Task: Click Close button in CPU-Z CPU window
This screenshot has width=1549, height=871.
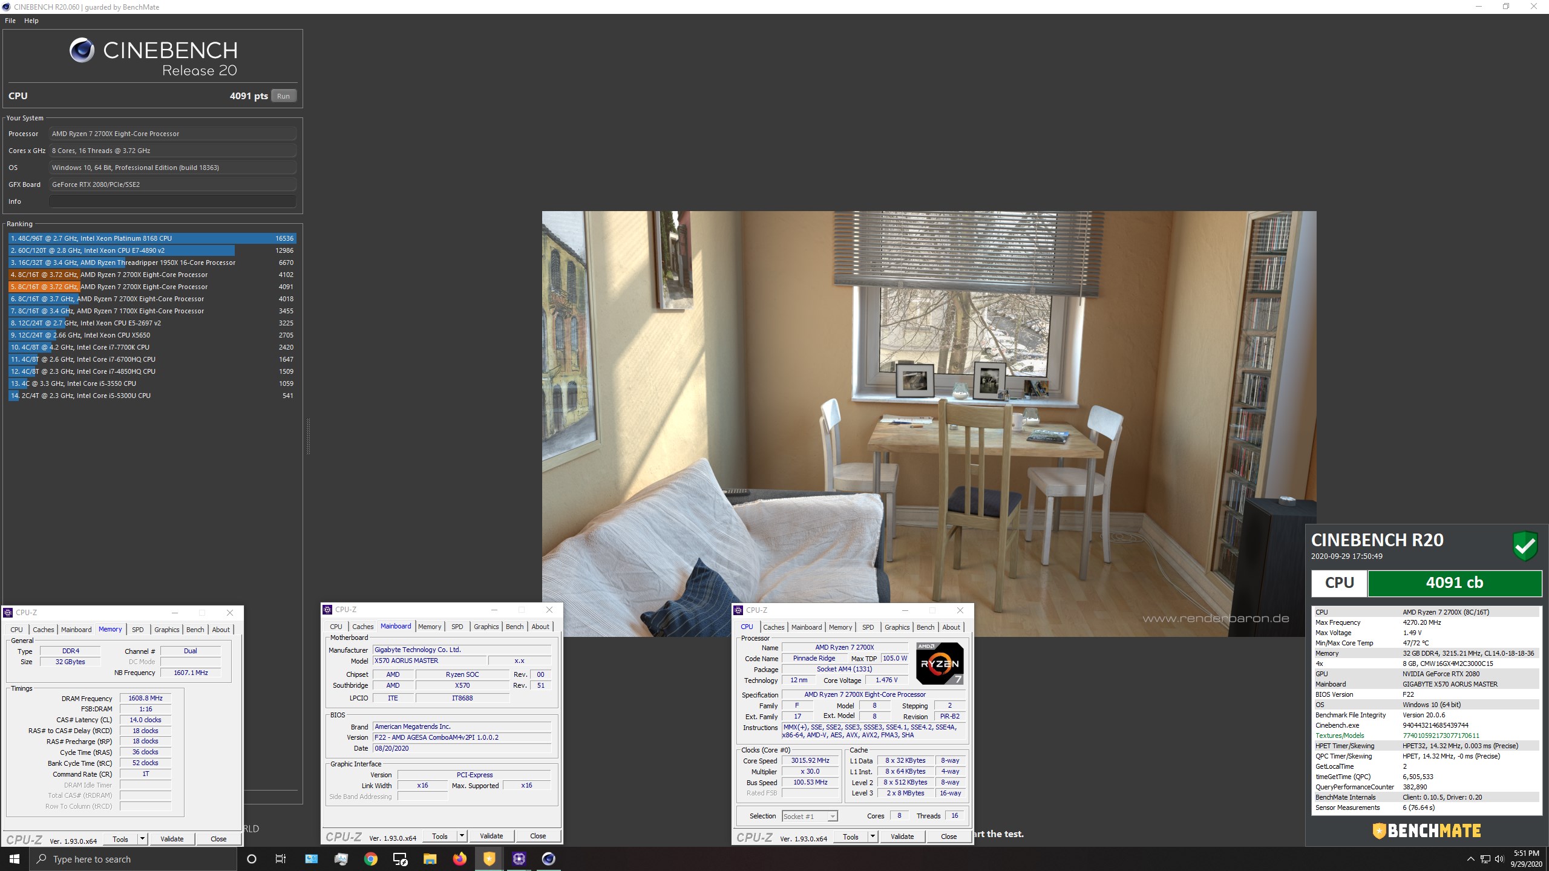Action: (949, 837)
